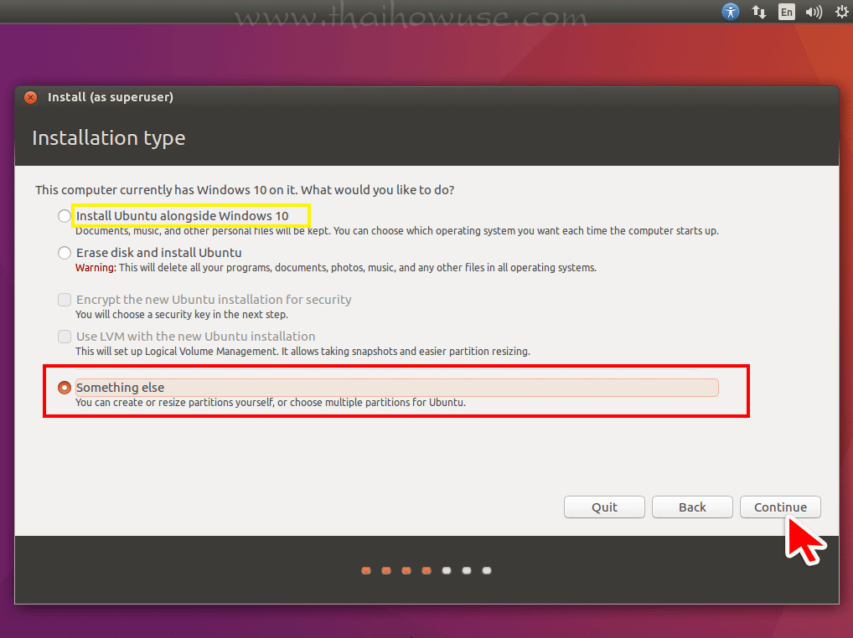Screen dimensions: 853x638
Task: Click the Windows 10 question text
Action: click(245, 190)
